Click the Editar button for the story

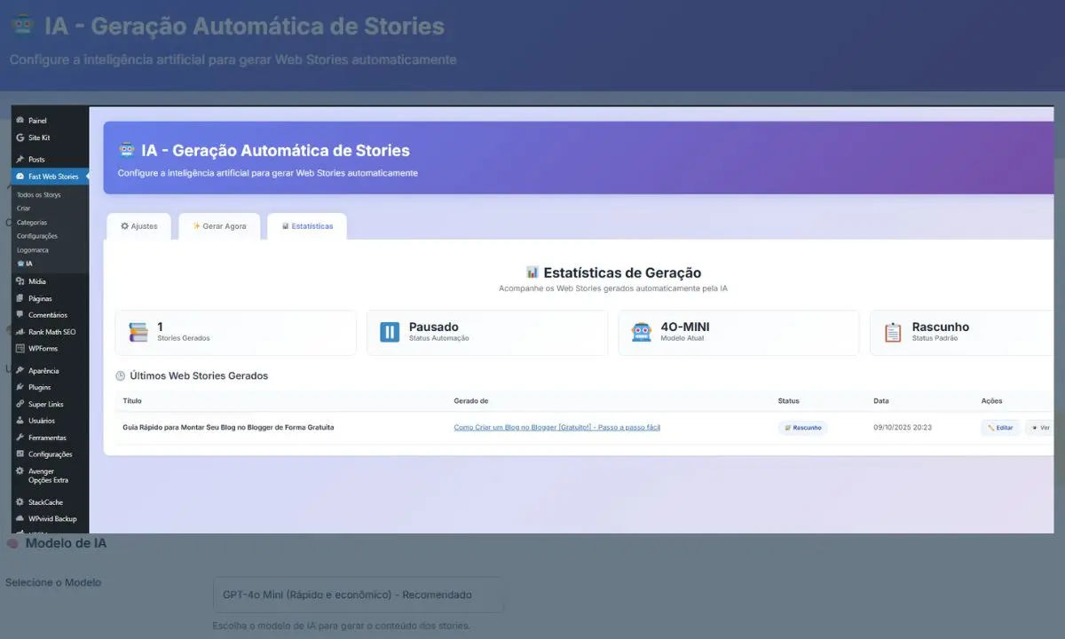pyautogui.click(x=1000, y=428)
